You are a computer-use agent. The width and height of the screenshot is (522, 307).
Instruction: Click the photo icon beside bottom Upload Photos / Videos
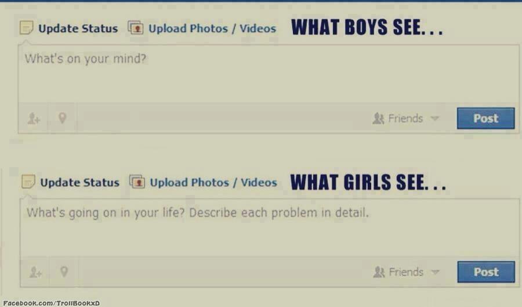pos(137,182)
